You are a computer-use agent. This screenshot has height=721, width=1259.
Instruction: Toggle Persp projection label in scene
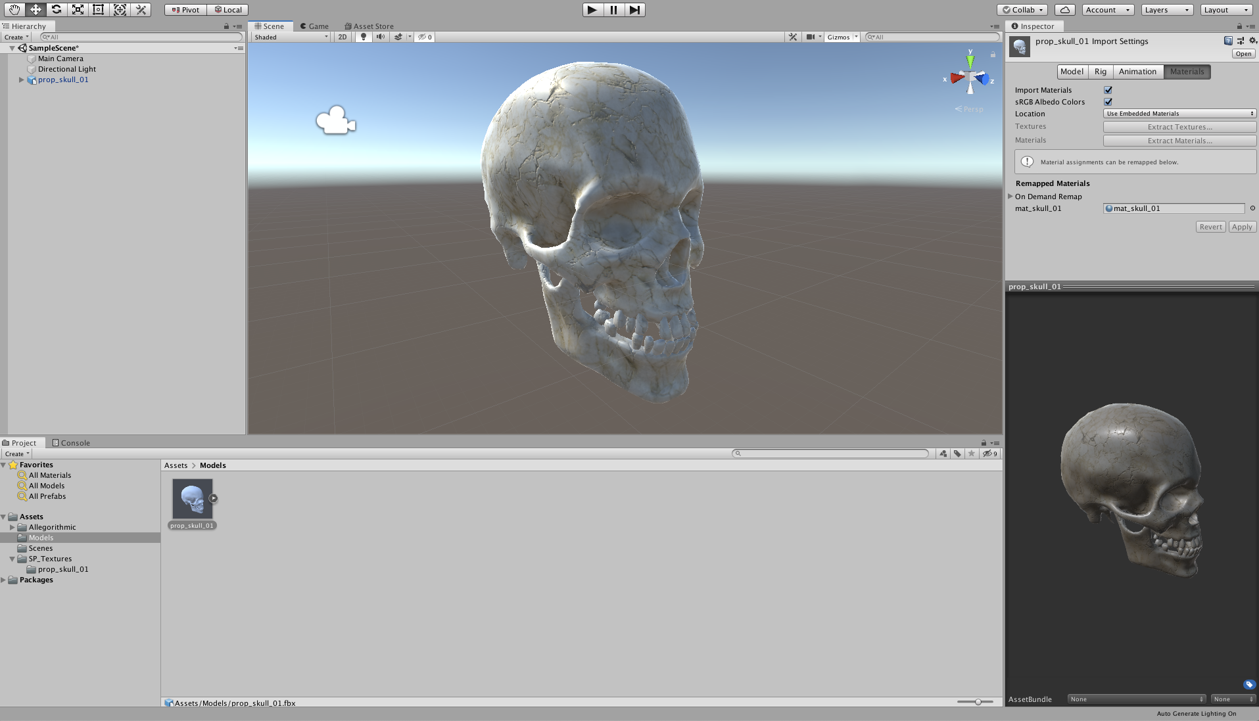point(969,109)
